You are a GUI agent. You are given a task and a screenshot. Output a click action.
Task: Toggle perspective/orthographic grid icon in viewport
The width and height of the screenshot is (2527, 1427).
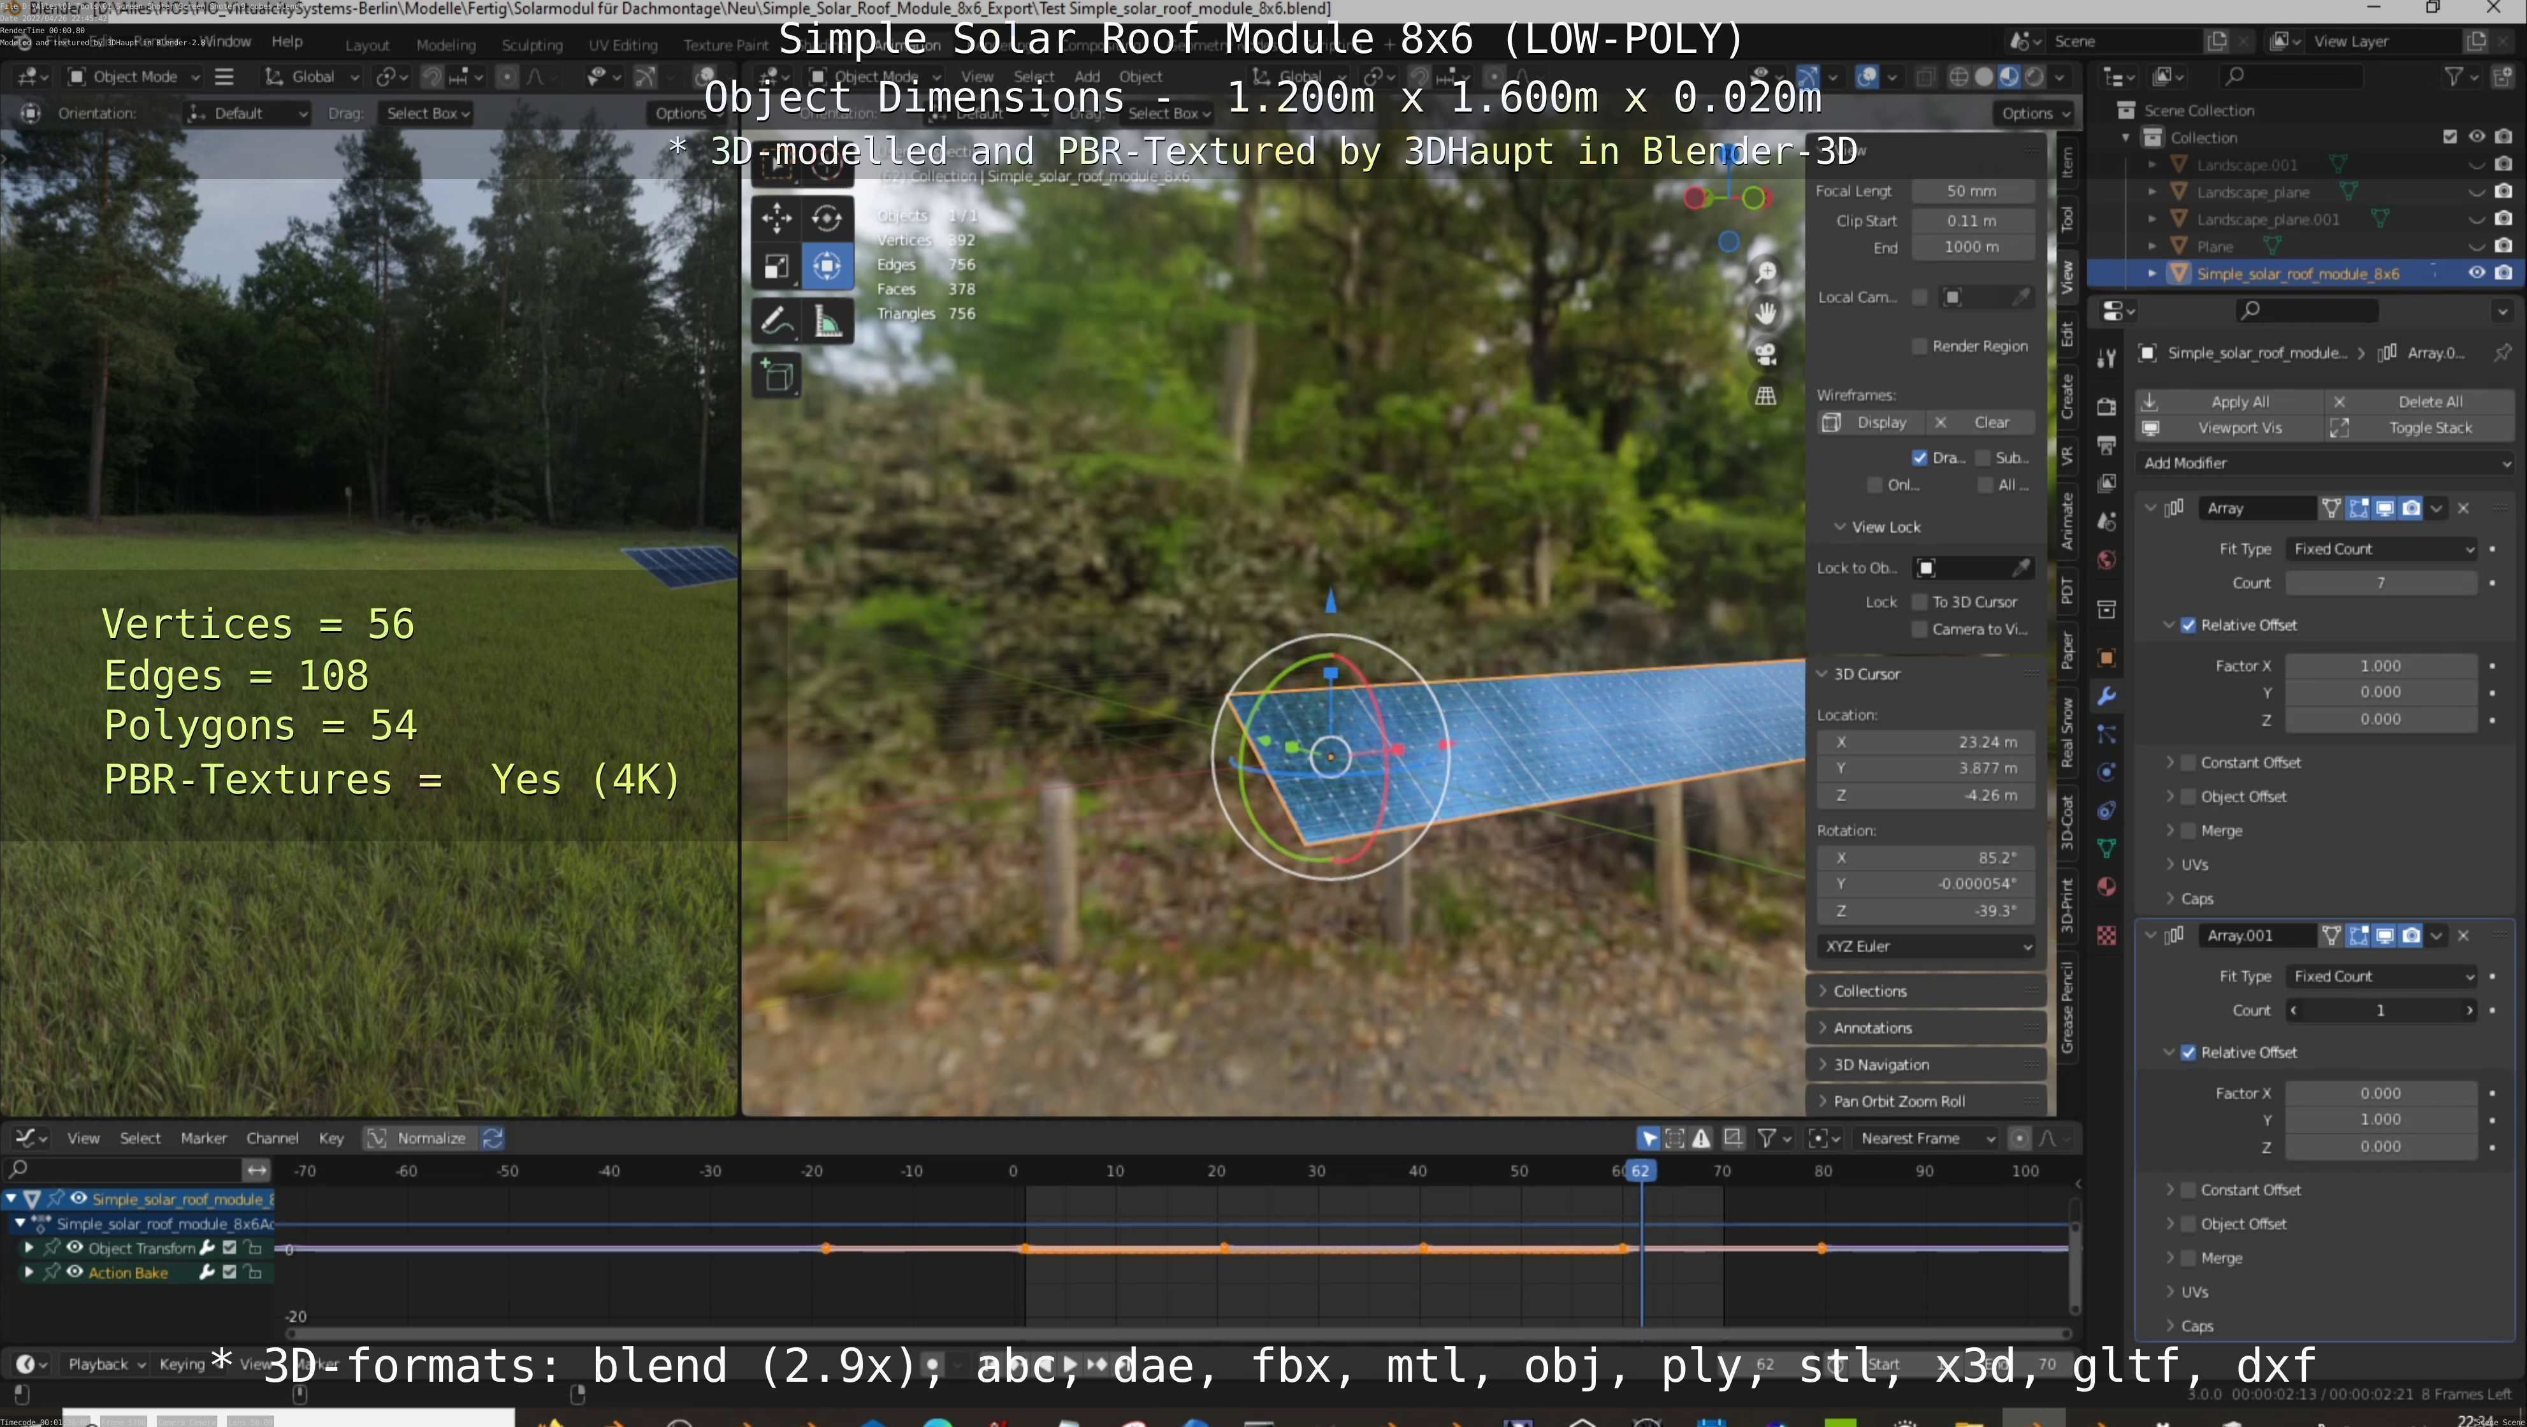pyautogui.click(x=1766, y=395)
